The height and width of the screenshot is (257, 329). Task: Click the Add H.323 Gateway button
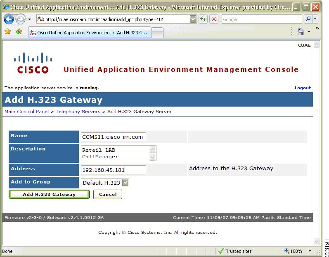point(49,194)
